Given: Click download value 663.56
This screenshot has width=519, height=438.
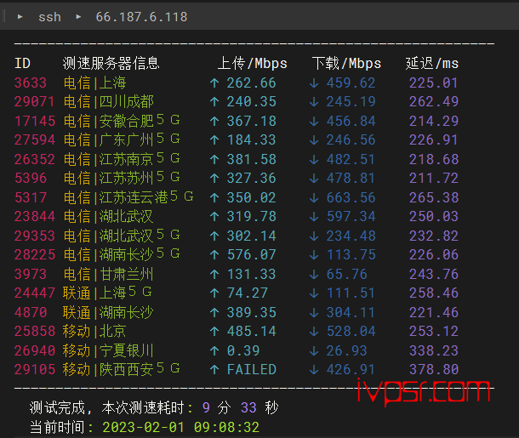Looking at the screenshot, I should point(351,197).
